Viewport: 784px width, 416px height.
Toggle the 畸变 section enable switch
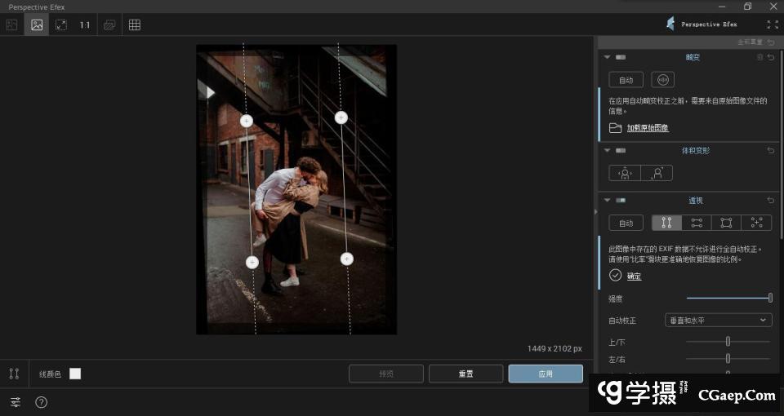coord(621,57)
